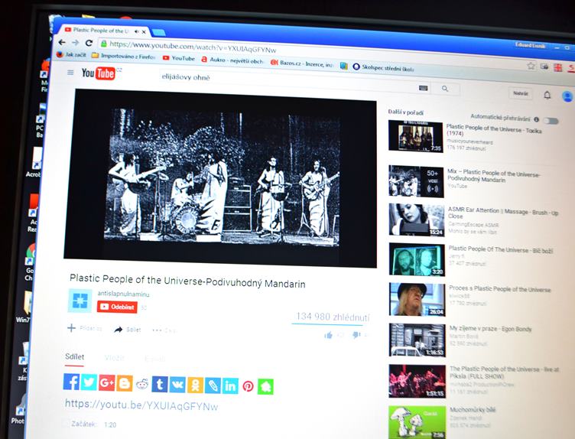Click the address bar URL
The height and width of the screenshot is (439, 575).
(x=193, y=47)
